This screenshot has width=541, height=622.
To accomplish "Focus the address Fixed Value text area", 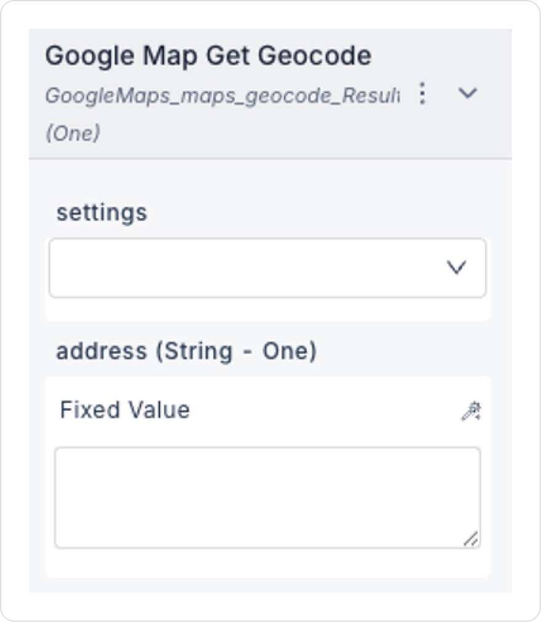I will (x=267, y=497).
